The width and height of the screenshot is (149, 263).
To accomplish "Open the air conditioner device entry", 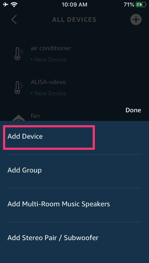I will [74, 54].
